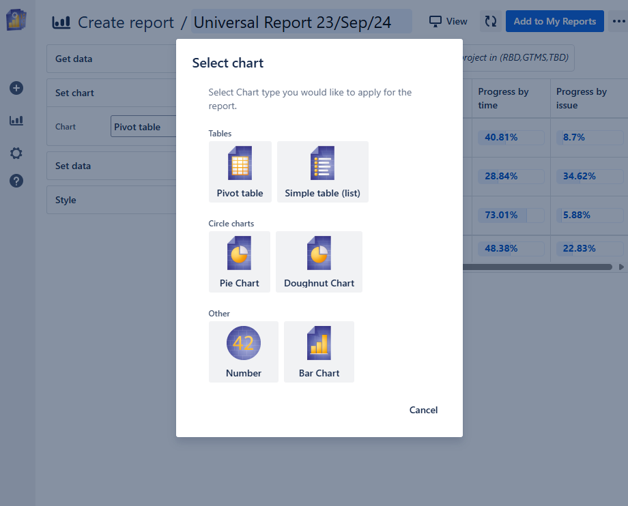Expand the Set chart section
Screen dimensions: 628x506
111,93
